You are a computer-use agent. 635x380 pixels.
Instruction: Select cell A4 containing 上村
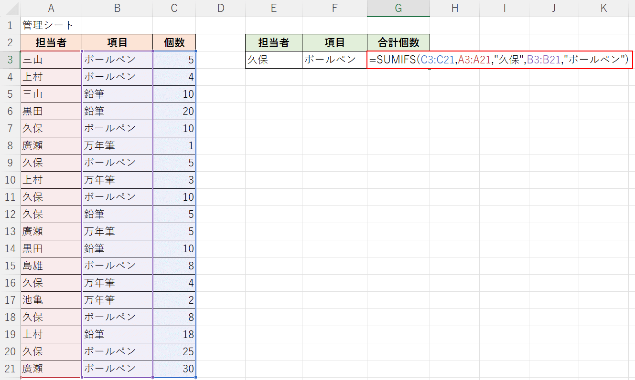point(51,77)
